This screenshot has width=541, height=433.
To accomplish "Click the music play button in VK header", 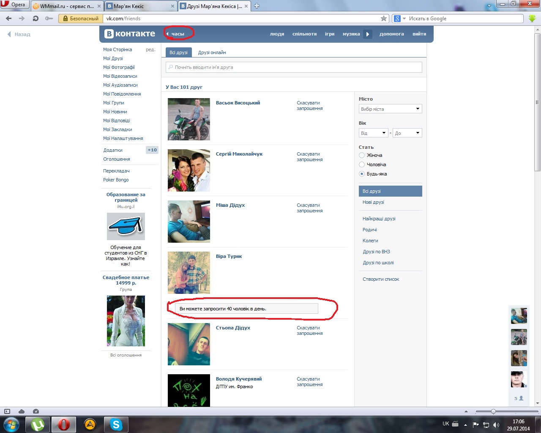I will [x=368, y=34].
